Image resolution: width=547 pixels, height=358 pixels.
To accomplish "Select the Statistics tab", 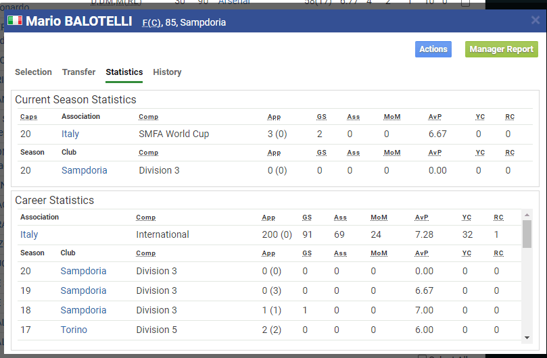I will coord(124,72).
